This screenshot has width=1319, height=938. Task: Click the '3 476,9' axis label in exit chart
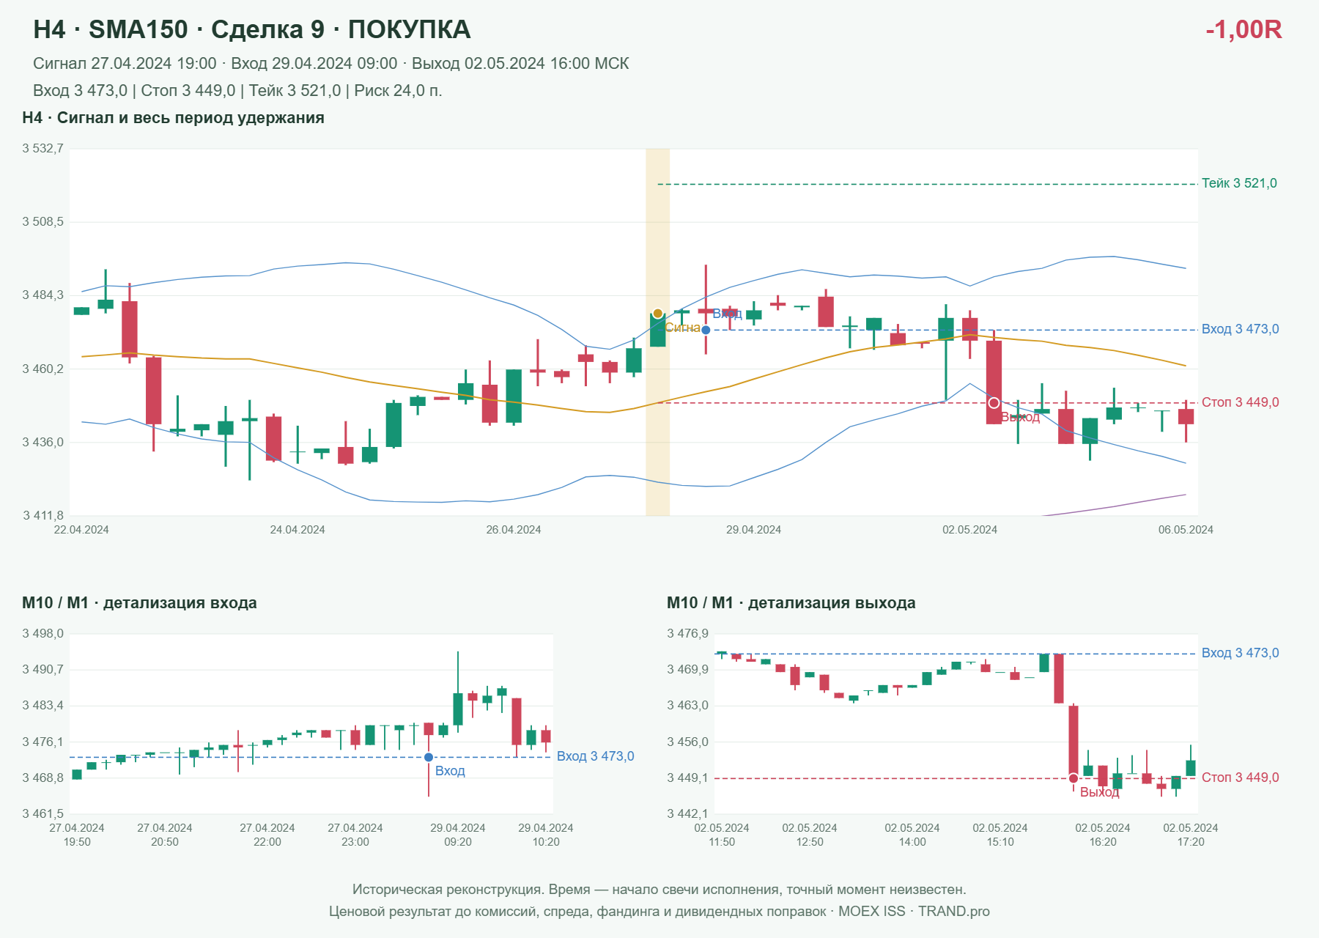tap(687, 634)
